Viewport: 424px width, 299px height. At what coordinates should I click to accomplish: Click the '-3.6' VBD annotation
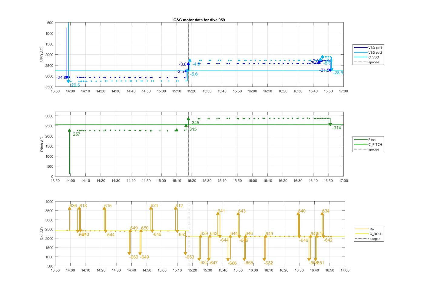(x=183, y=65)
